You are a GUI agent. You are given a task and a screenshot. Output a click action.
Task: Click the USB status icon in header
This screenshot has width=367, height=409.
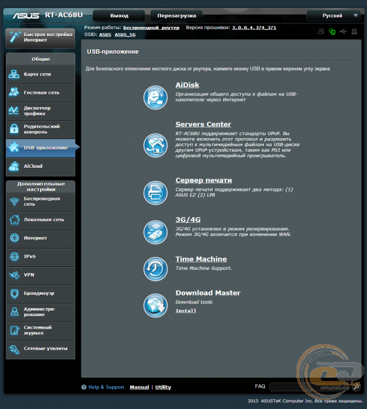tap(343, 32)
